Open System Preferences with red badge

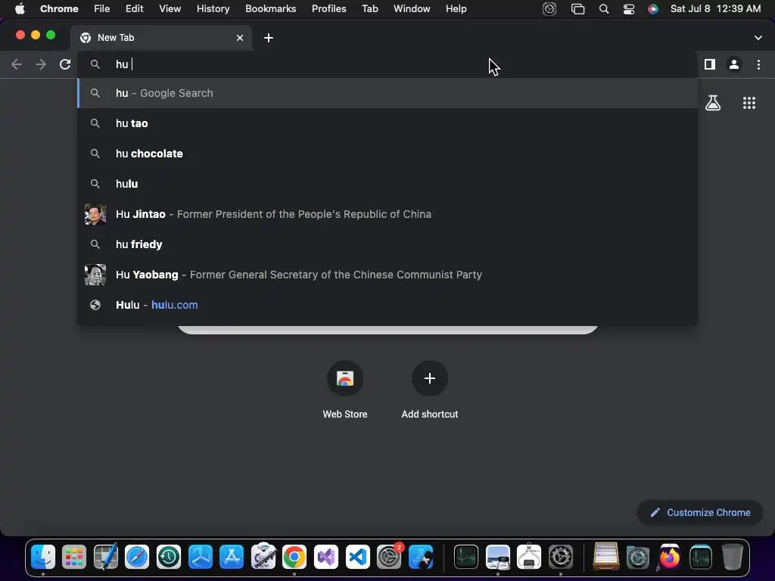click(x=389, y=557)
